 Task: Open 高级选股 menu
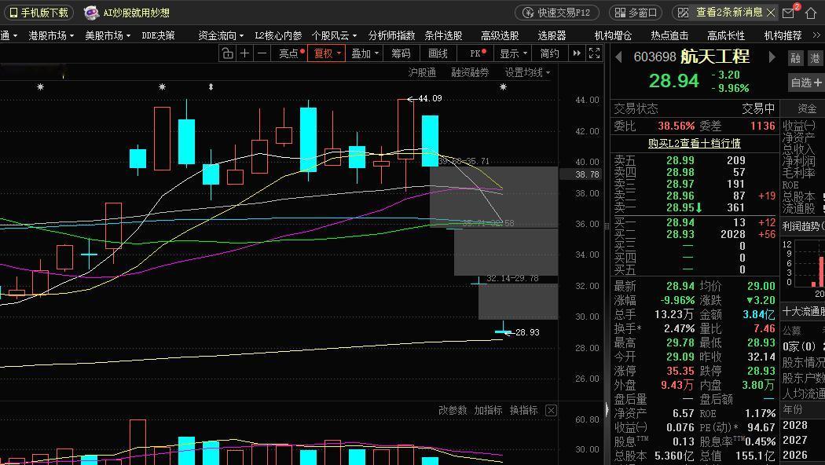click(500, 35)
